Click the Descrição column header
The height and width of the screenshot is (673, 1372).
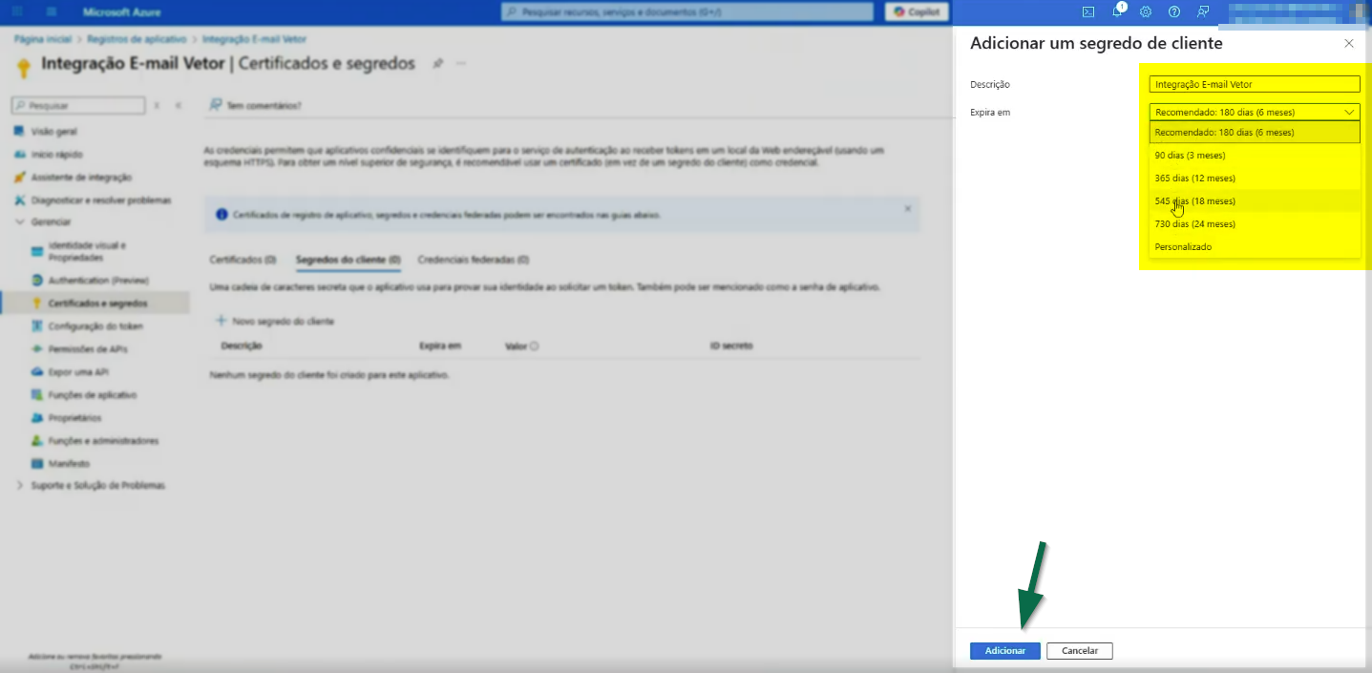click(x=242, y=346)
